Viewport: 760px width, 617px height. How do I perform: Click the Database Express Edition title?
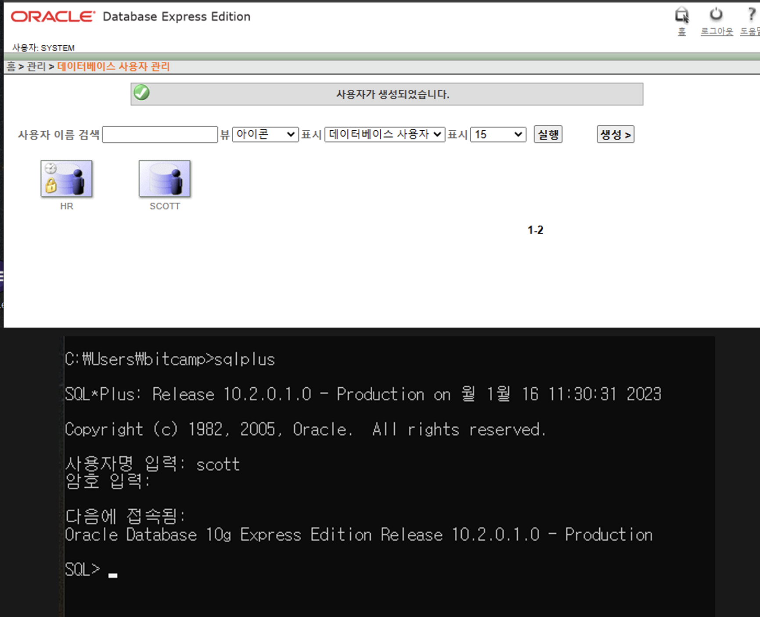(176, 17)
